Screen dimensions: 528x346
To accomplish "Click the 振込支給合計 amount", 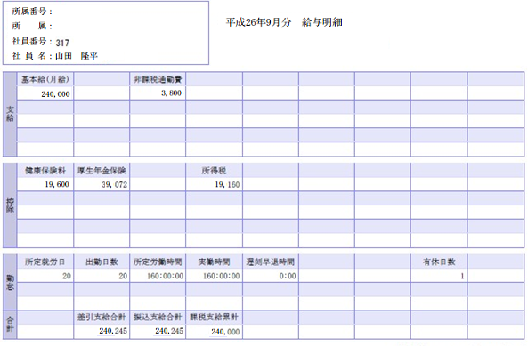I will coord(169,331).
